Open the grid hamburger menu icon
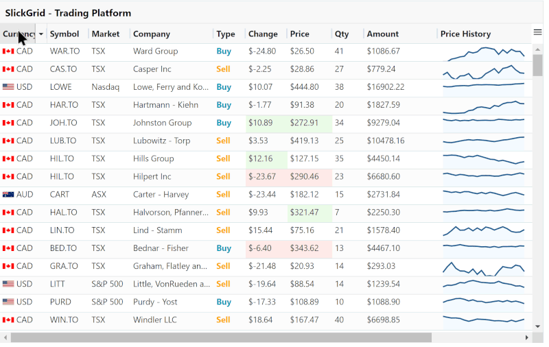549x347 pixels. [537, 32]
